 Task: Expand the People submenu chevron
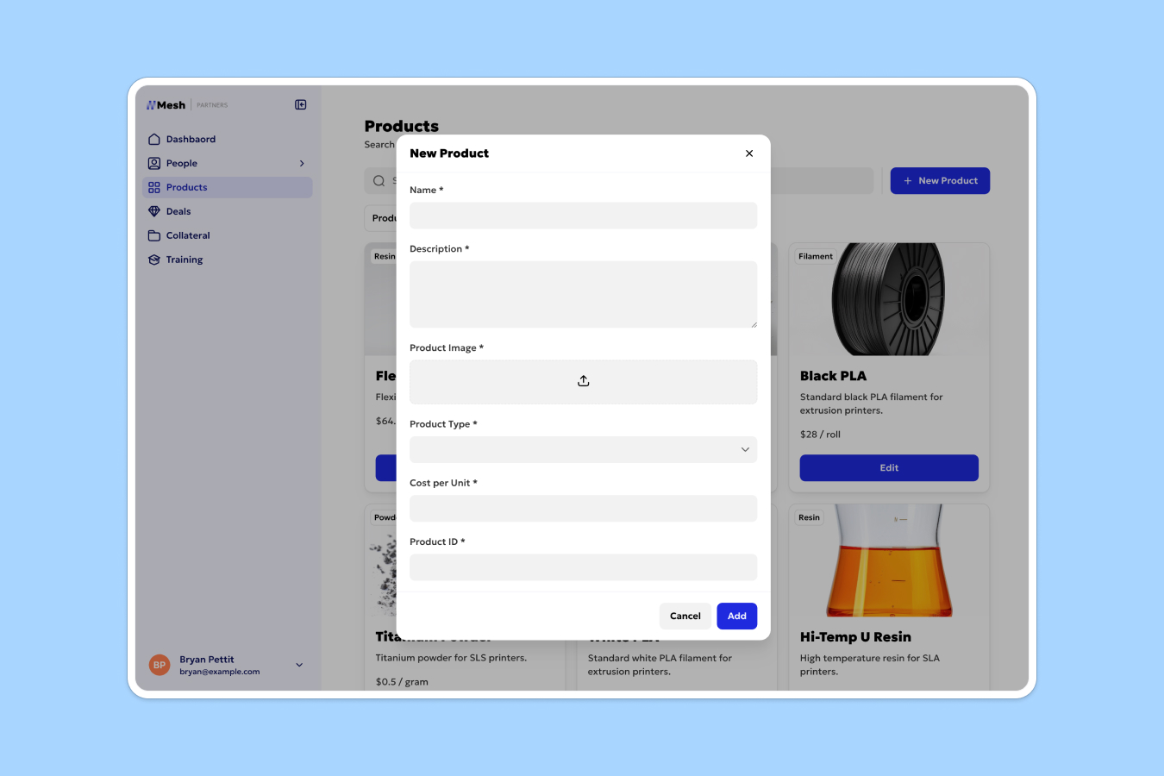click(x=302, y=163)
